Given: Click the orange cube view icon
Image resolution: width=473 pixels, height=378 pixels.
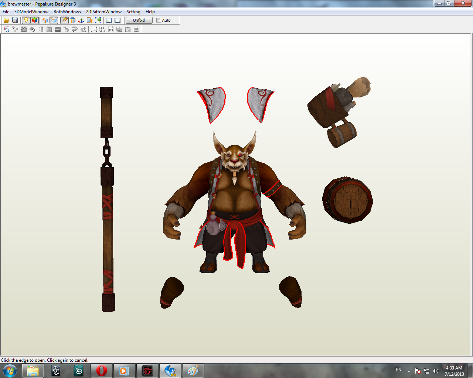Looking at the screenshot, I should point(45,20).
